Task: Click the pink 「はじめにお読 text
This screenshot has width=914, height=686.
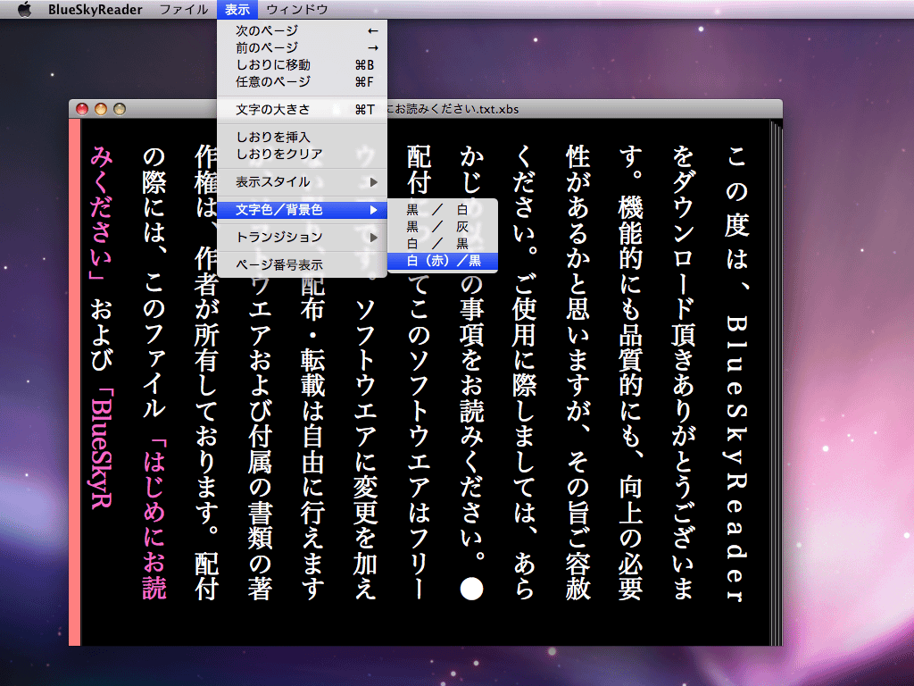Action: [x=154, y=519]
